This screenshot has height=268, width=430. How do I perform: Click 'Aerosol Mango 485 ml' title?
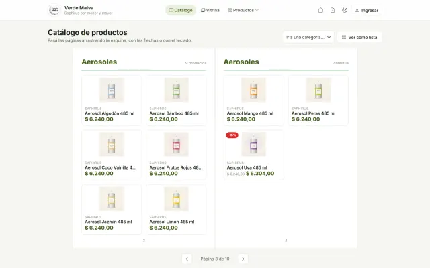(250, 113)
